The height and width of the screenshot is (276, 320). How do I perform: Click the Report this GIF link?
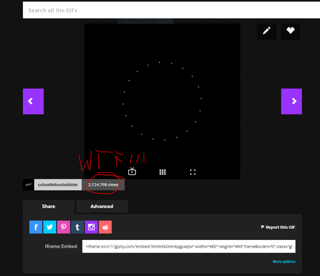(278, 227)
